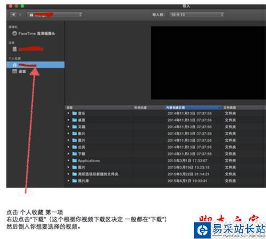
Task: Click the date 2015年6月1日 19:33:31
Action: [x=187, y=181]
